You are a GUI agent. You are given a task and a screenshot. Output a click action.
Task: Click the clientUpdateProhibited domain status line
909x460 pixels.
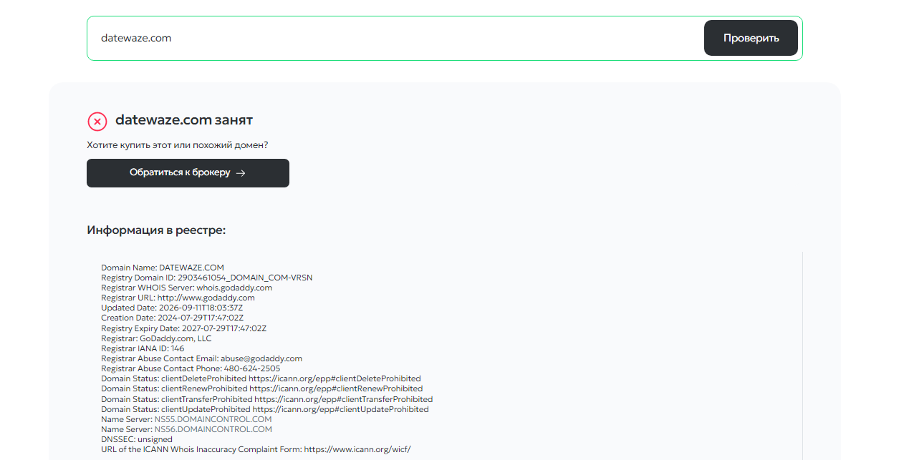(x=265, y=409)
